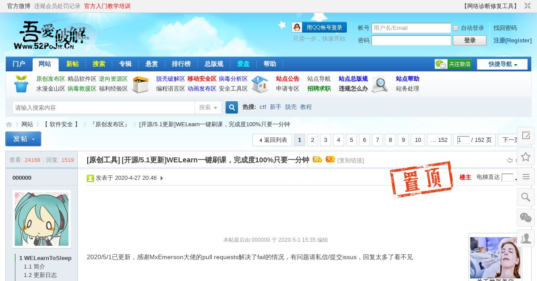Click the green poster status icon
The image size is (537, 281).
coord(90,178)
